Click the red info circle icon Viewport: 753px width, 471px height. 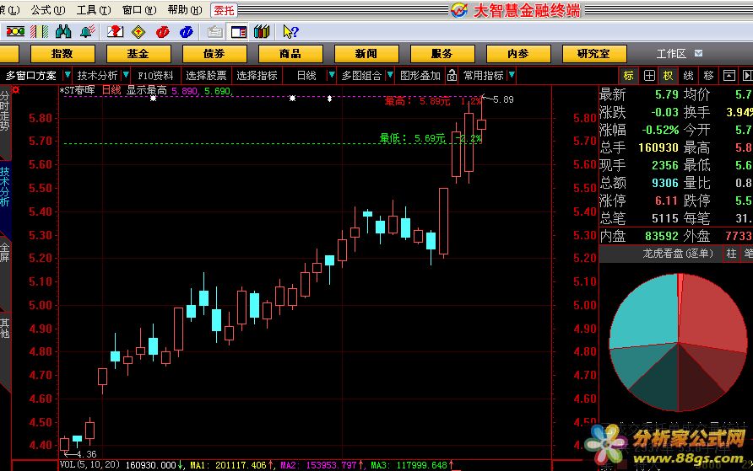(163, 32)
